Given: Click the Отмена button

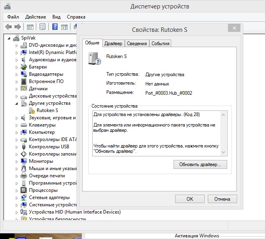Looking at the screenshot, I should [x=222, y=199].
